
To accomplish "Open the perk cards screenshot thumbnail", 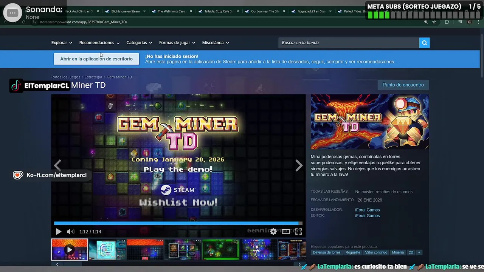I will coord(183,249).
